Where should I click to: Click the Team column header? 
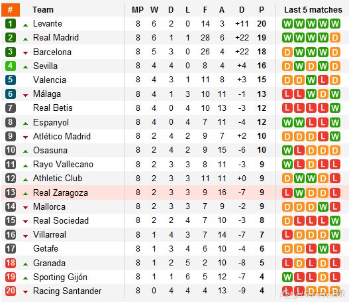43,10
